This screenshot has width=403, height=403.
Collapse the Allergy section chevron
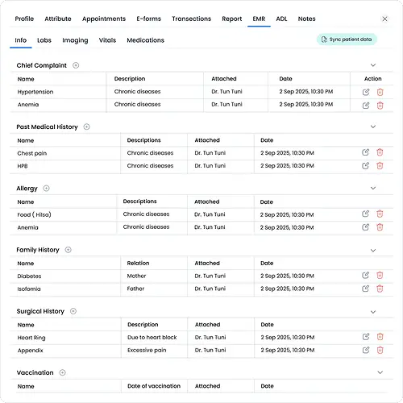[x=373, y=188]
